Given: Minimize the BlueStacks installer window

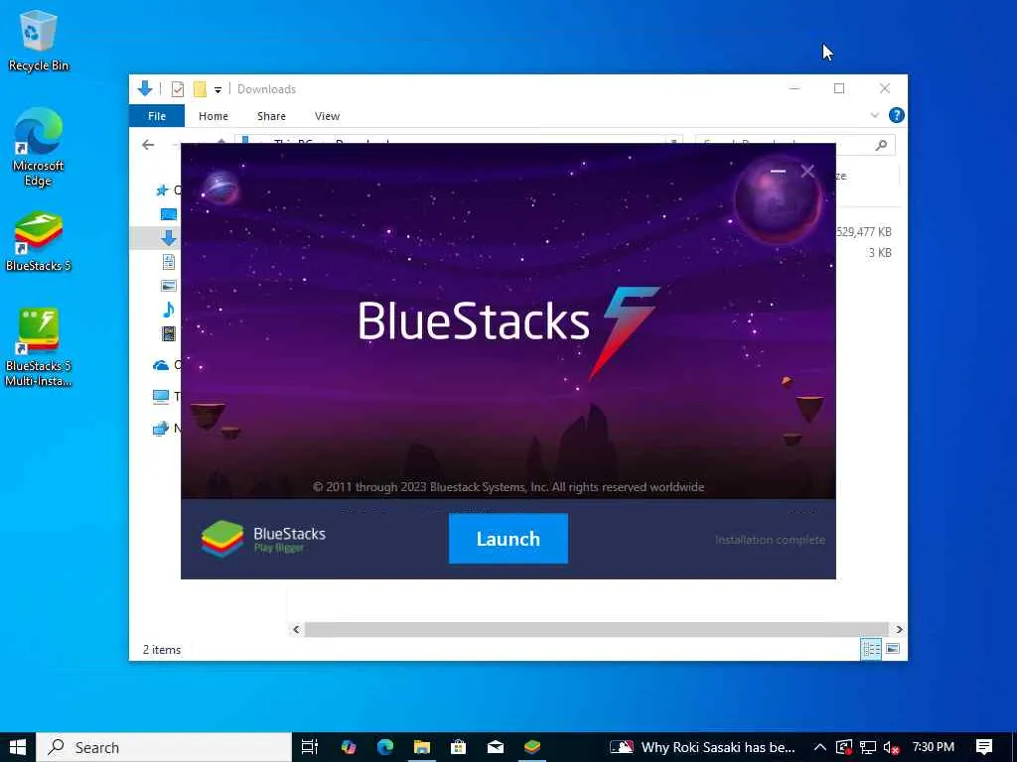Looking at the screenshot, I should (779, 172).
